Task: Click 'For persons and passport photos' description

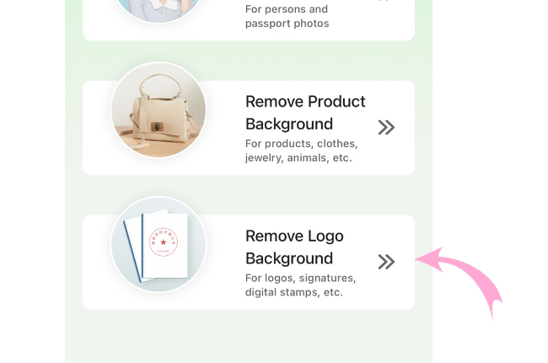Action: coord(287,16)
